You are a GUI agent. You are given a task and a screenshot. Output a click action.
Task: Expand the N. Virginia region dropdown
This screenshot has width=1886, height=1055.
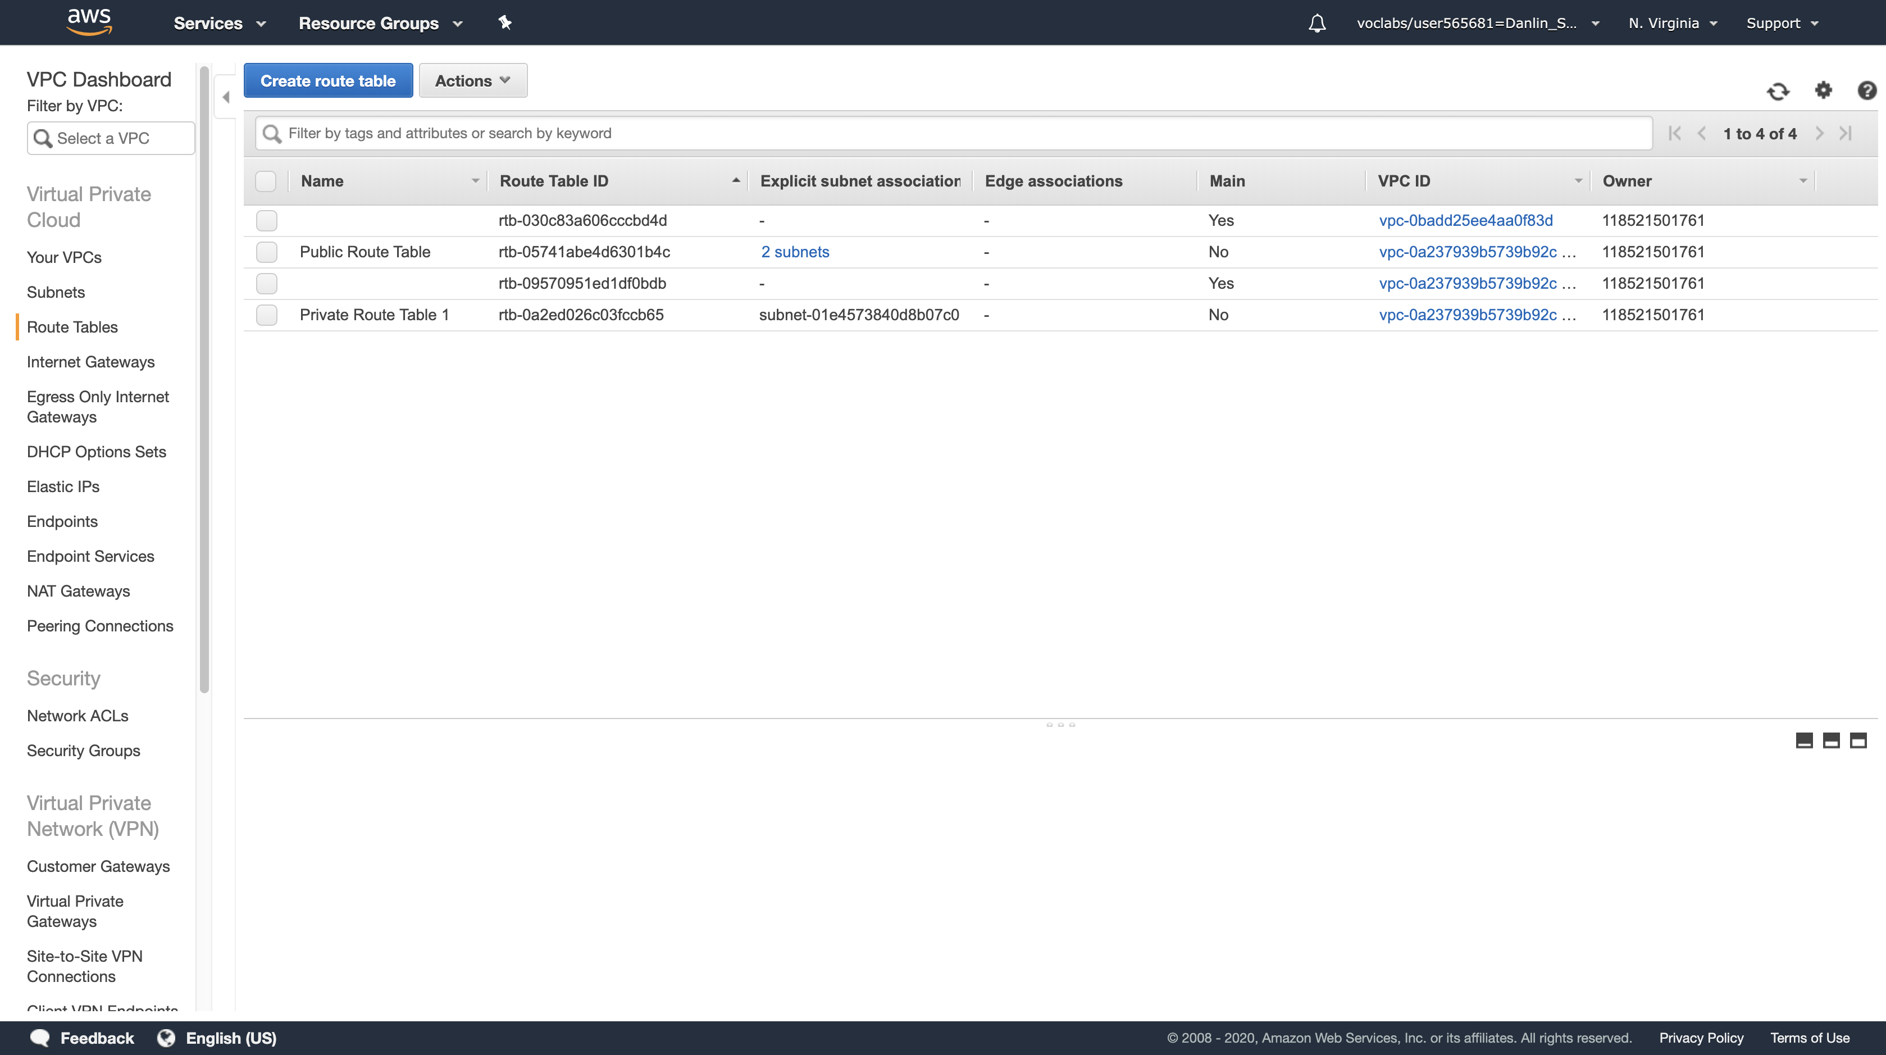click(1672, 24)
